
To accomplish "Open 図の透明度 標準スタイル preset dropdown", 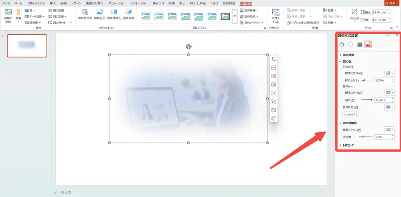I will coord(389,130).
